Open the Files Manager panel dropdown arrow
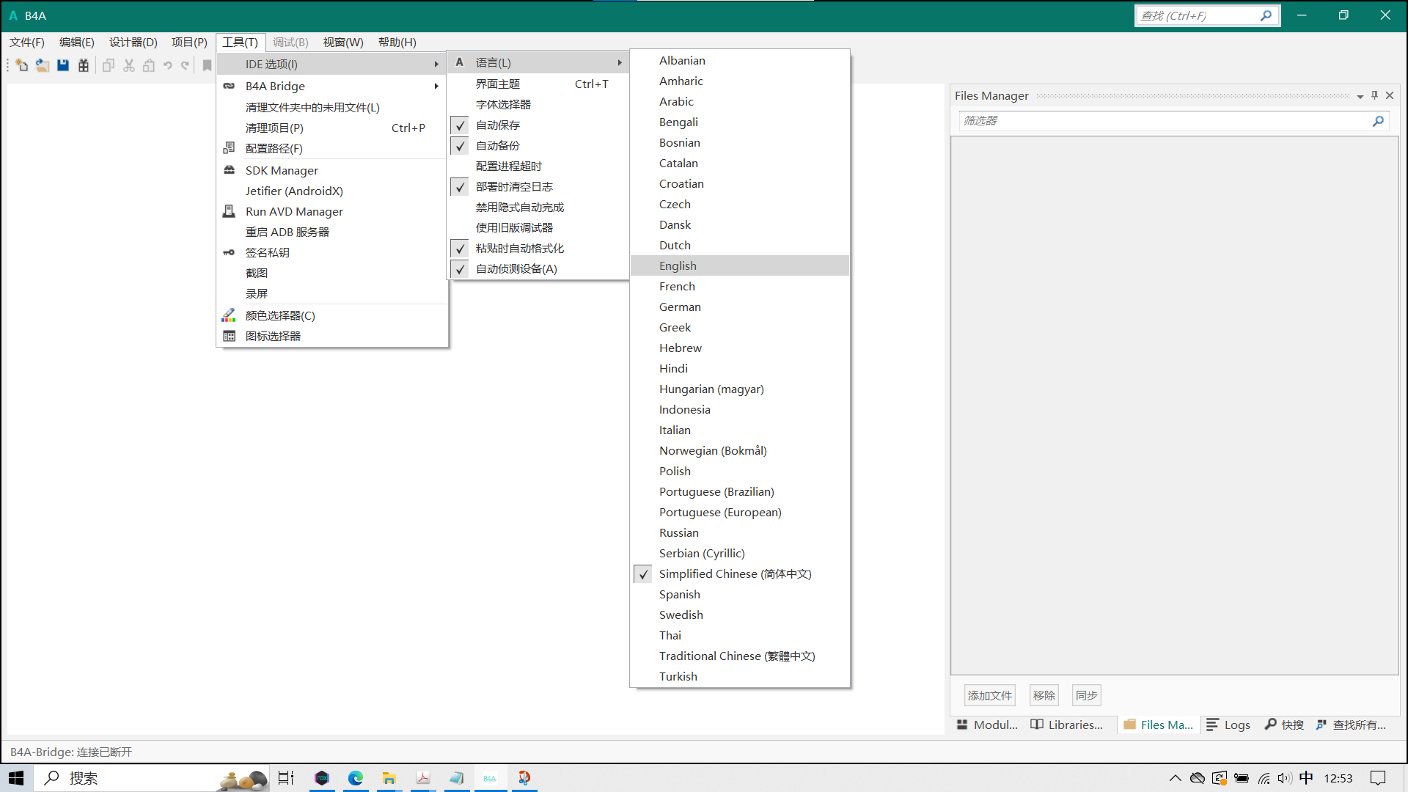 coord(1360,96)
